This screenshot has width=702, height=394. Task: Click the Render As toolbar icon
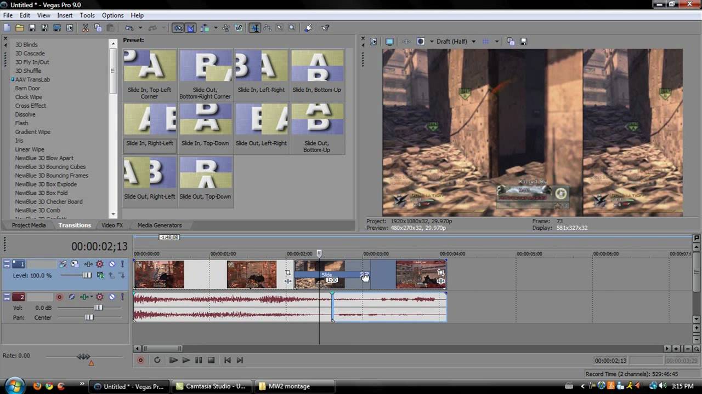tap(57, 27)
